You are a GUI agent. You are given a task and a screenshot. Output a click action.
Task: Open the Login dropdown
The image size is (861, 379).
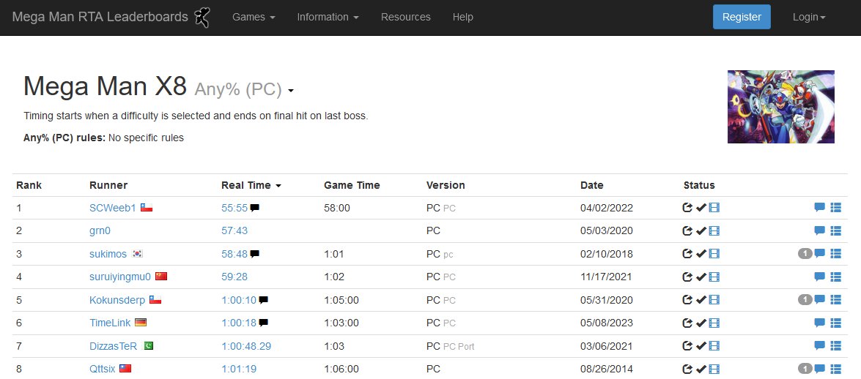809,18
